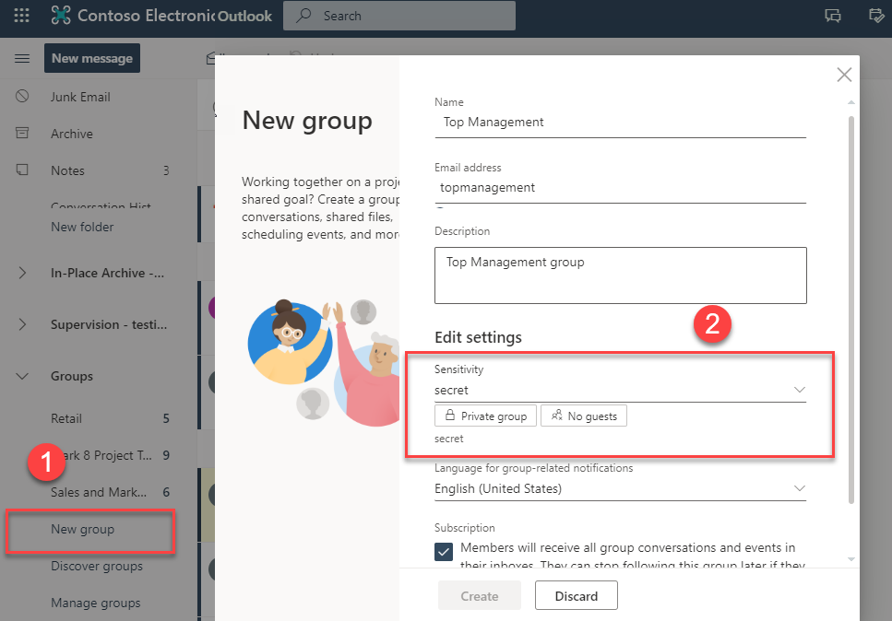Uncheck the Subscription members checkbox
The width and height of the screenshot is (892, 621).
(x=444, y=551)
